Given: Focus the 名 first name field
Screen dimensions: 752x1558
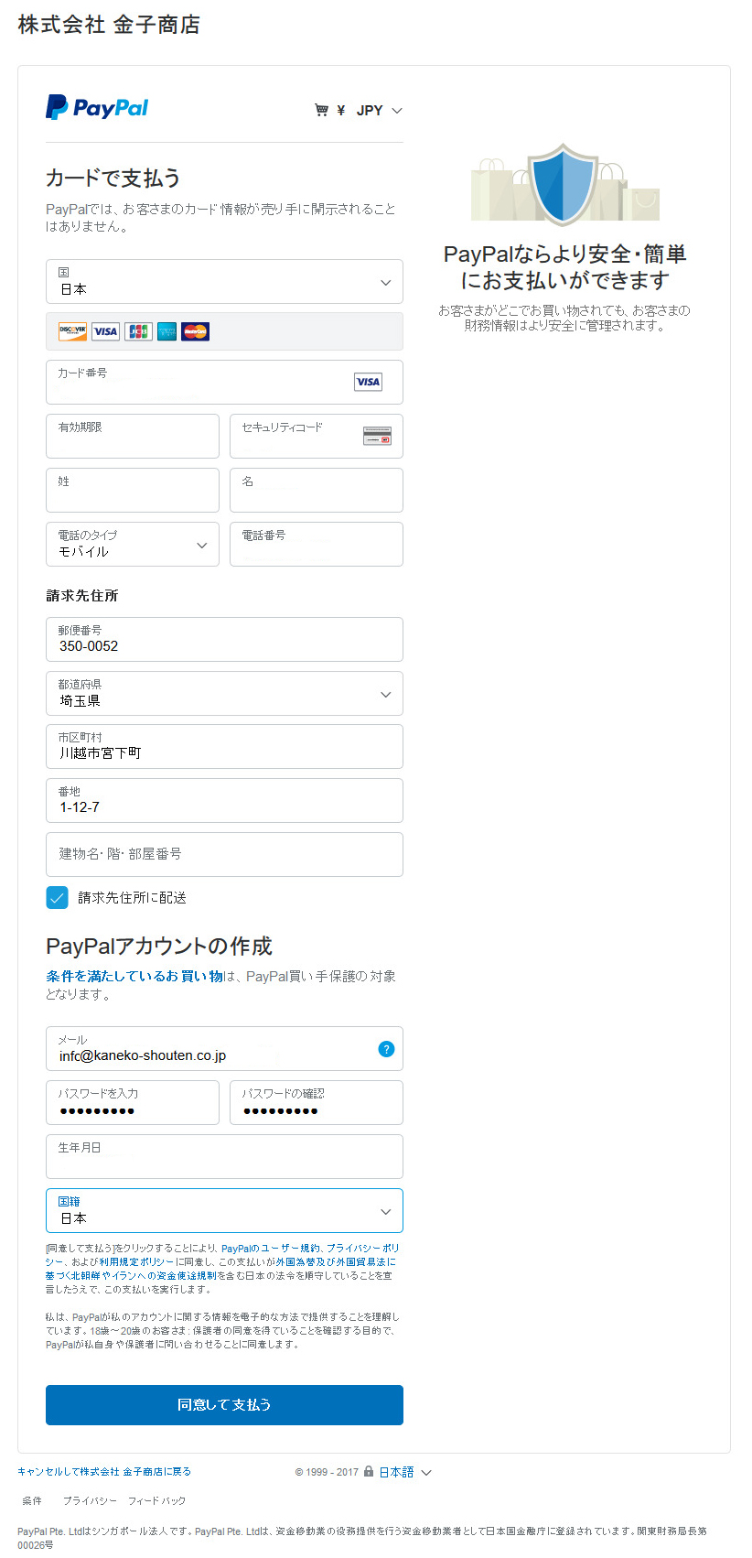Looking at the screenshot, I should [317, 490].
